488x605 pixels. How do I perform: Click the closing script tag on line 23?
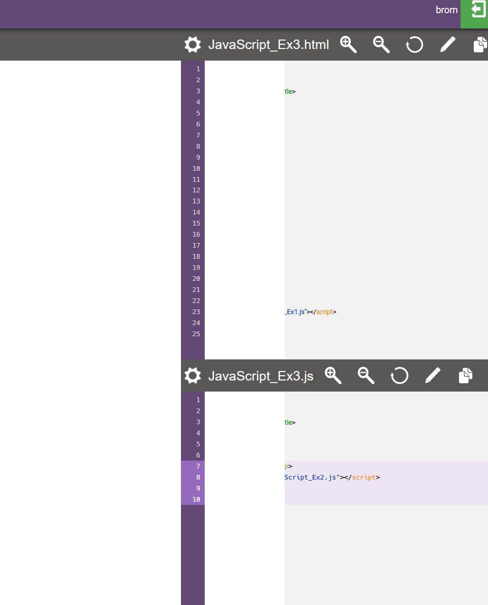click(x=324, y=312)
